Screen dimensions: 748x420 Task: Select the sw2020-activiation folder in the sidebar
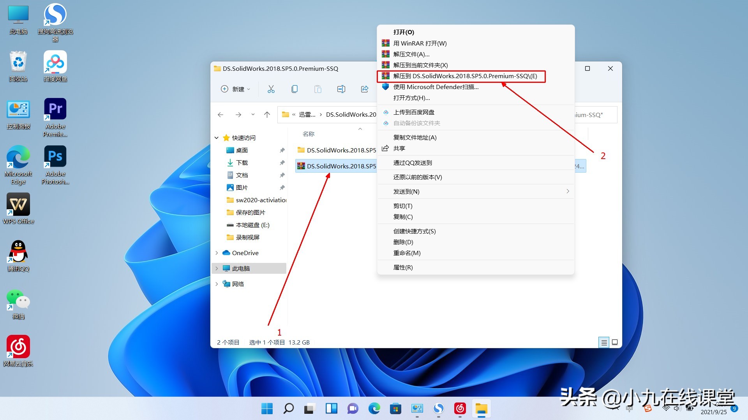(257, 200)
